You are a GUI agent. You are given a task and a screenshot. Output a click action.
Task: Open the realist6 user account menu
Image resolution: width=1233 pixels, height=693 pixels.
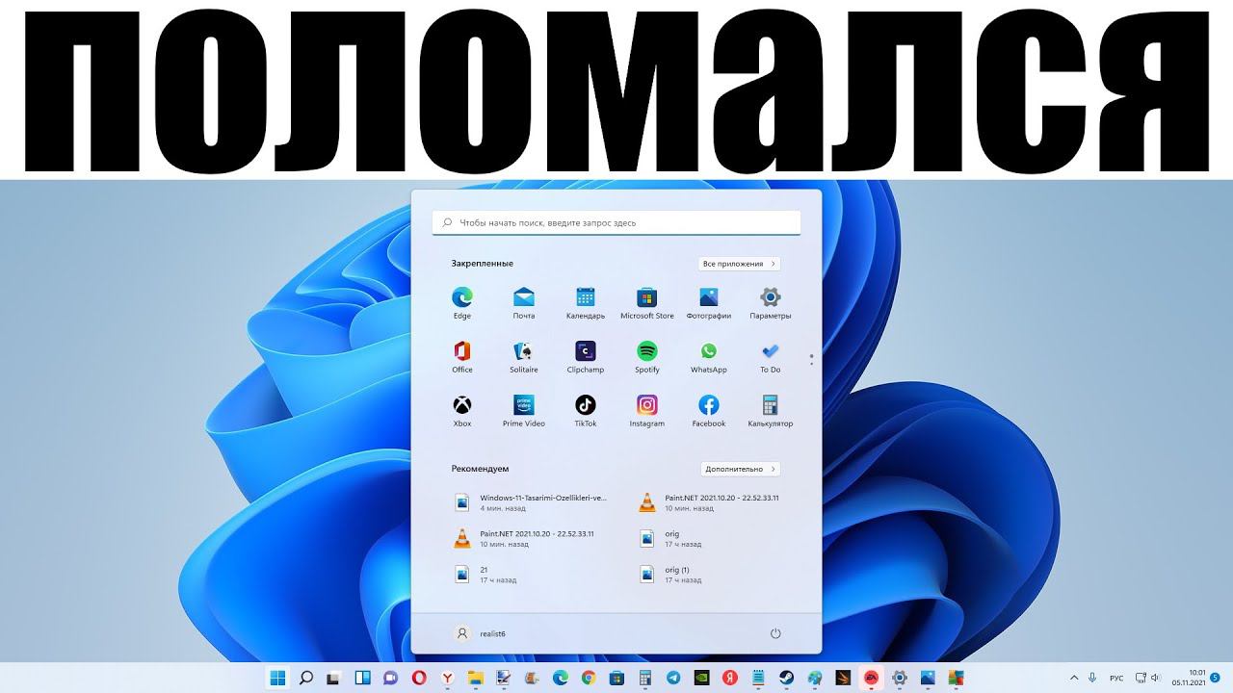(480, 633)
